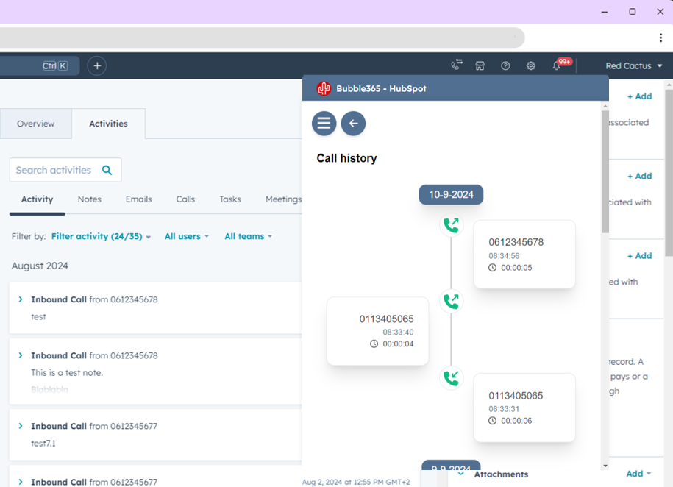Open the All teams filter dropdown
Screen dimensions: 673x487
click(248, 237)
